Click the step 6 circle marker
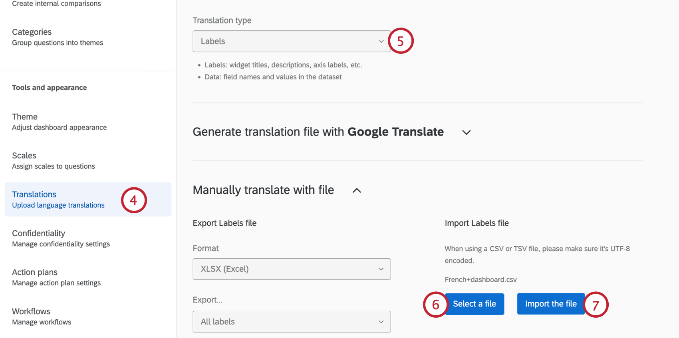The height and width of the screenshot is (338, 679). click(435, 305)
